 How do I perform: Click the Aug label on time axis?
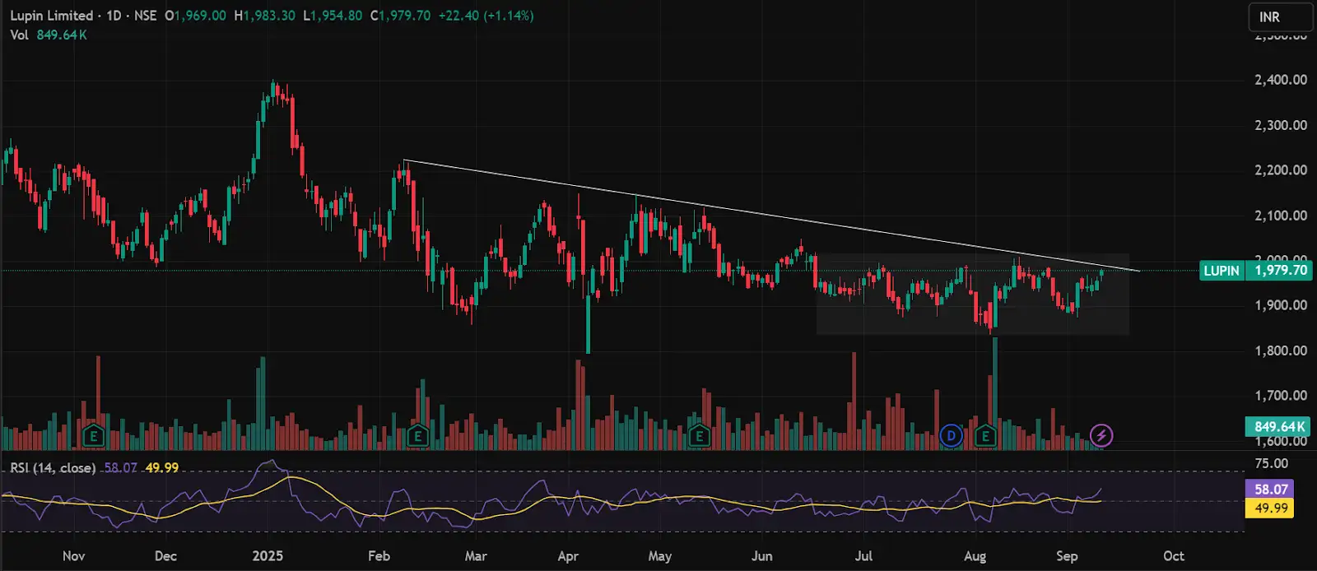pyautogui.click(x=975, y=556)
